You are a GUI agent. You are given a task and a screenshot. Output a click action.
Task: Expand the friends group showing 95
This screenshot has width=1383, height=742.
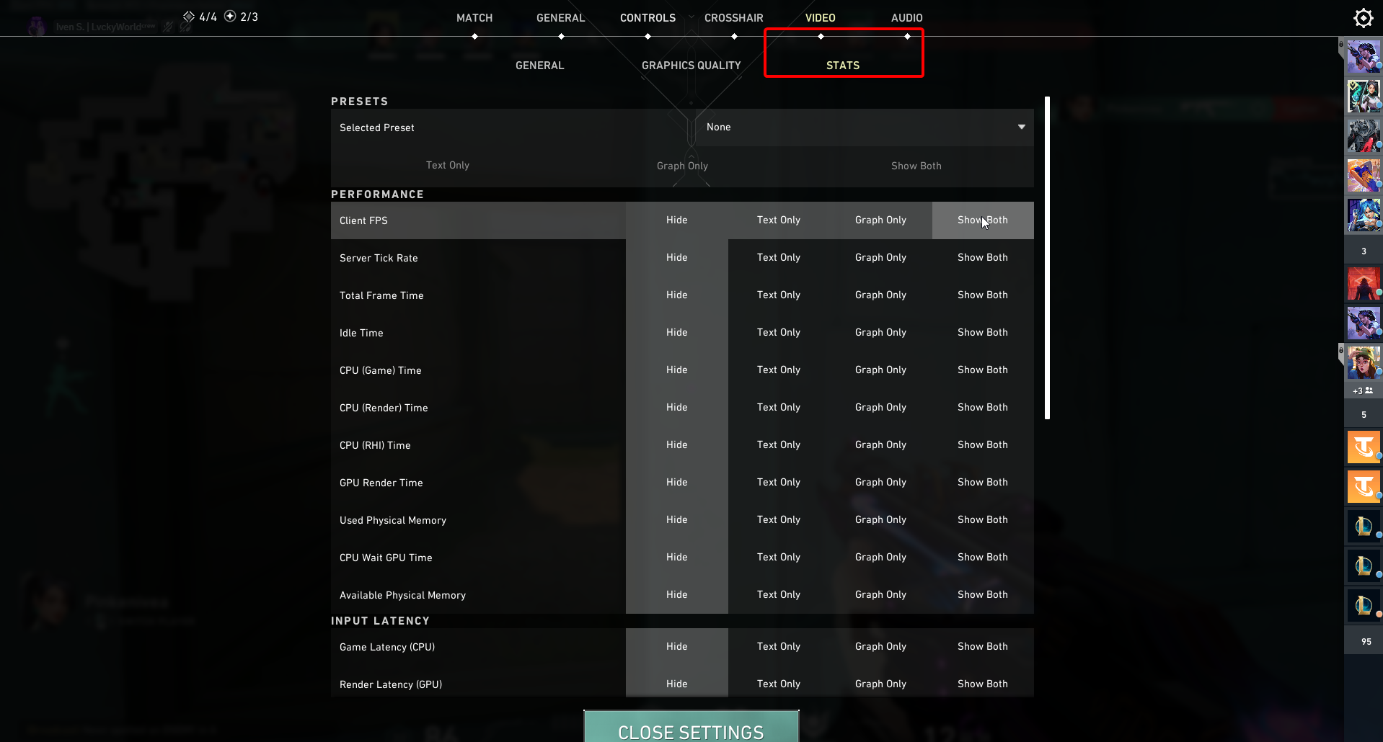1366,641
